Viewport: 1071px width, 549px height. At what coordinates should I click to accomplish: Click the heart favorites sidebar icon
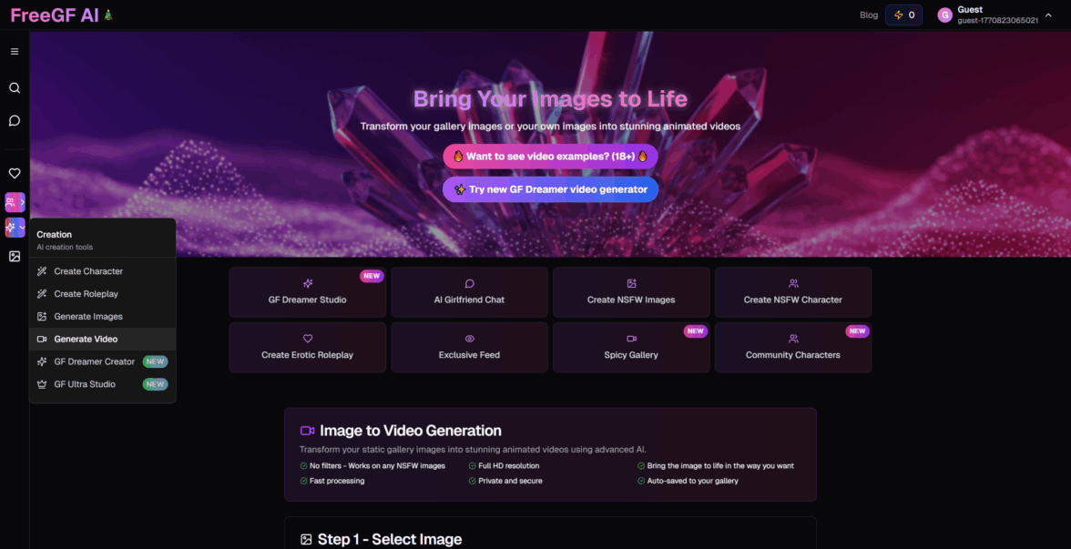click(x=15, y=173)
